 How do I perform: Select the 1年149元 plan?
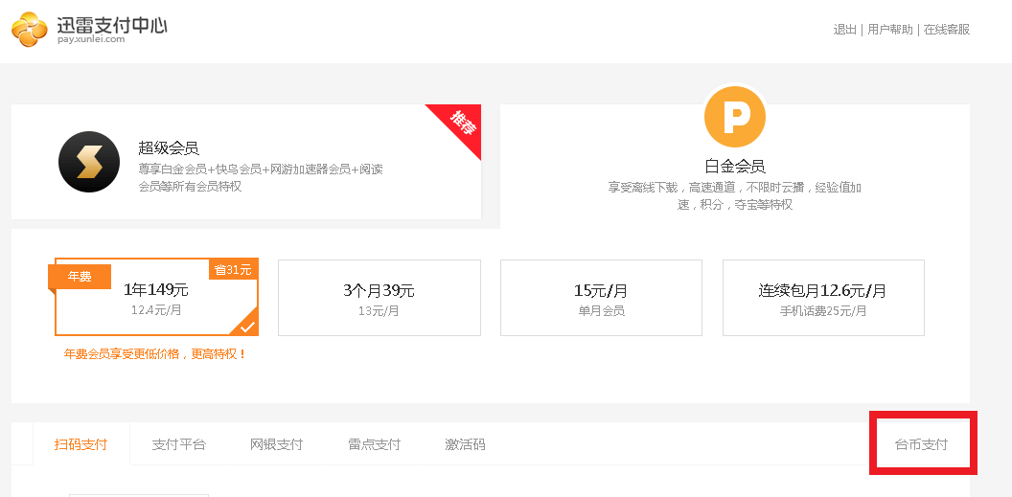[156, 297]
